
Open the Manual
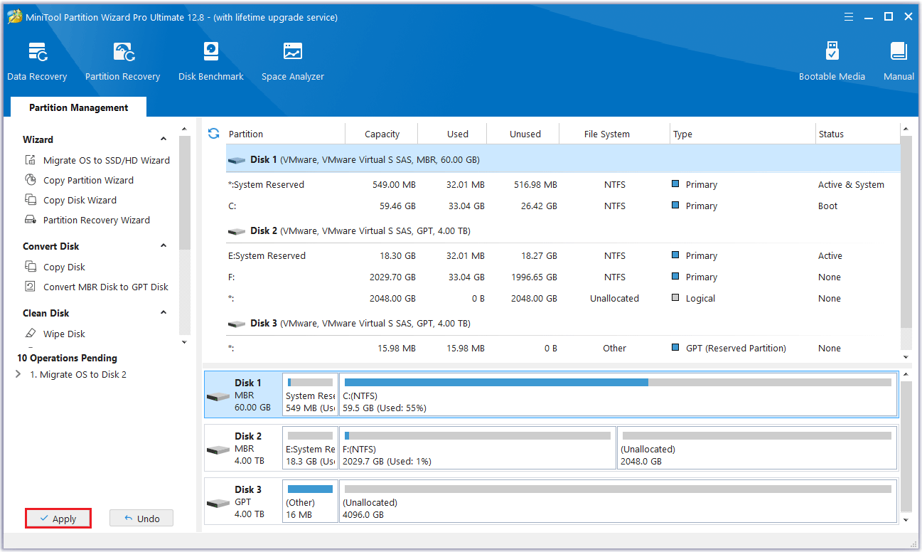899,62
